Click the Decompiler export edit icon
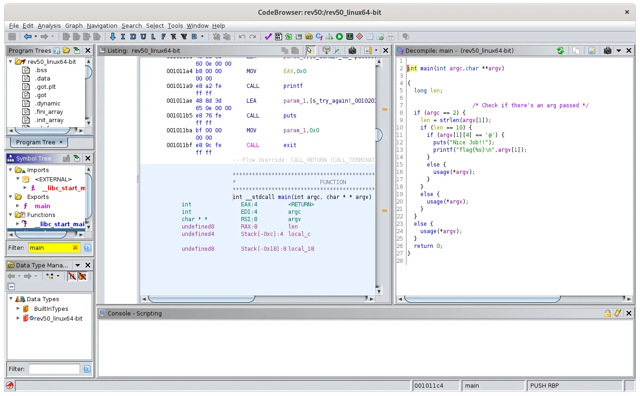 click(591, 50)
